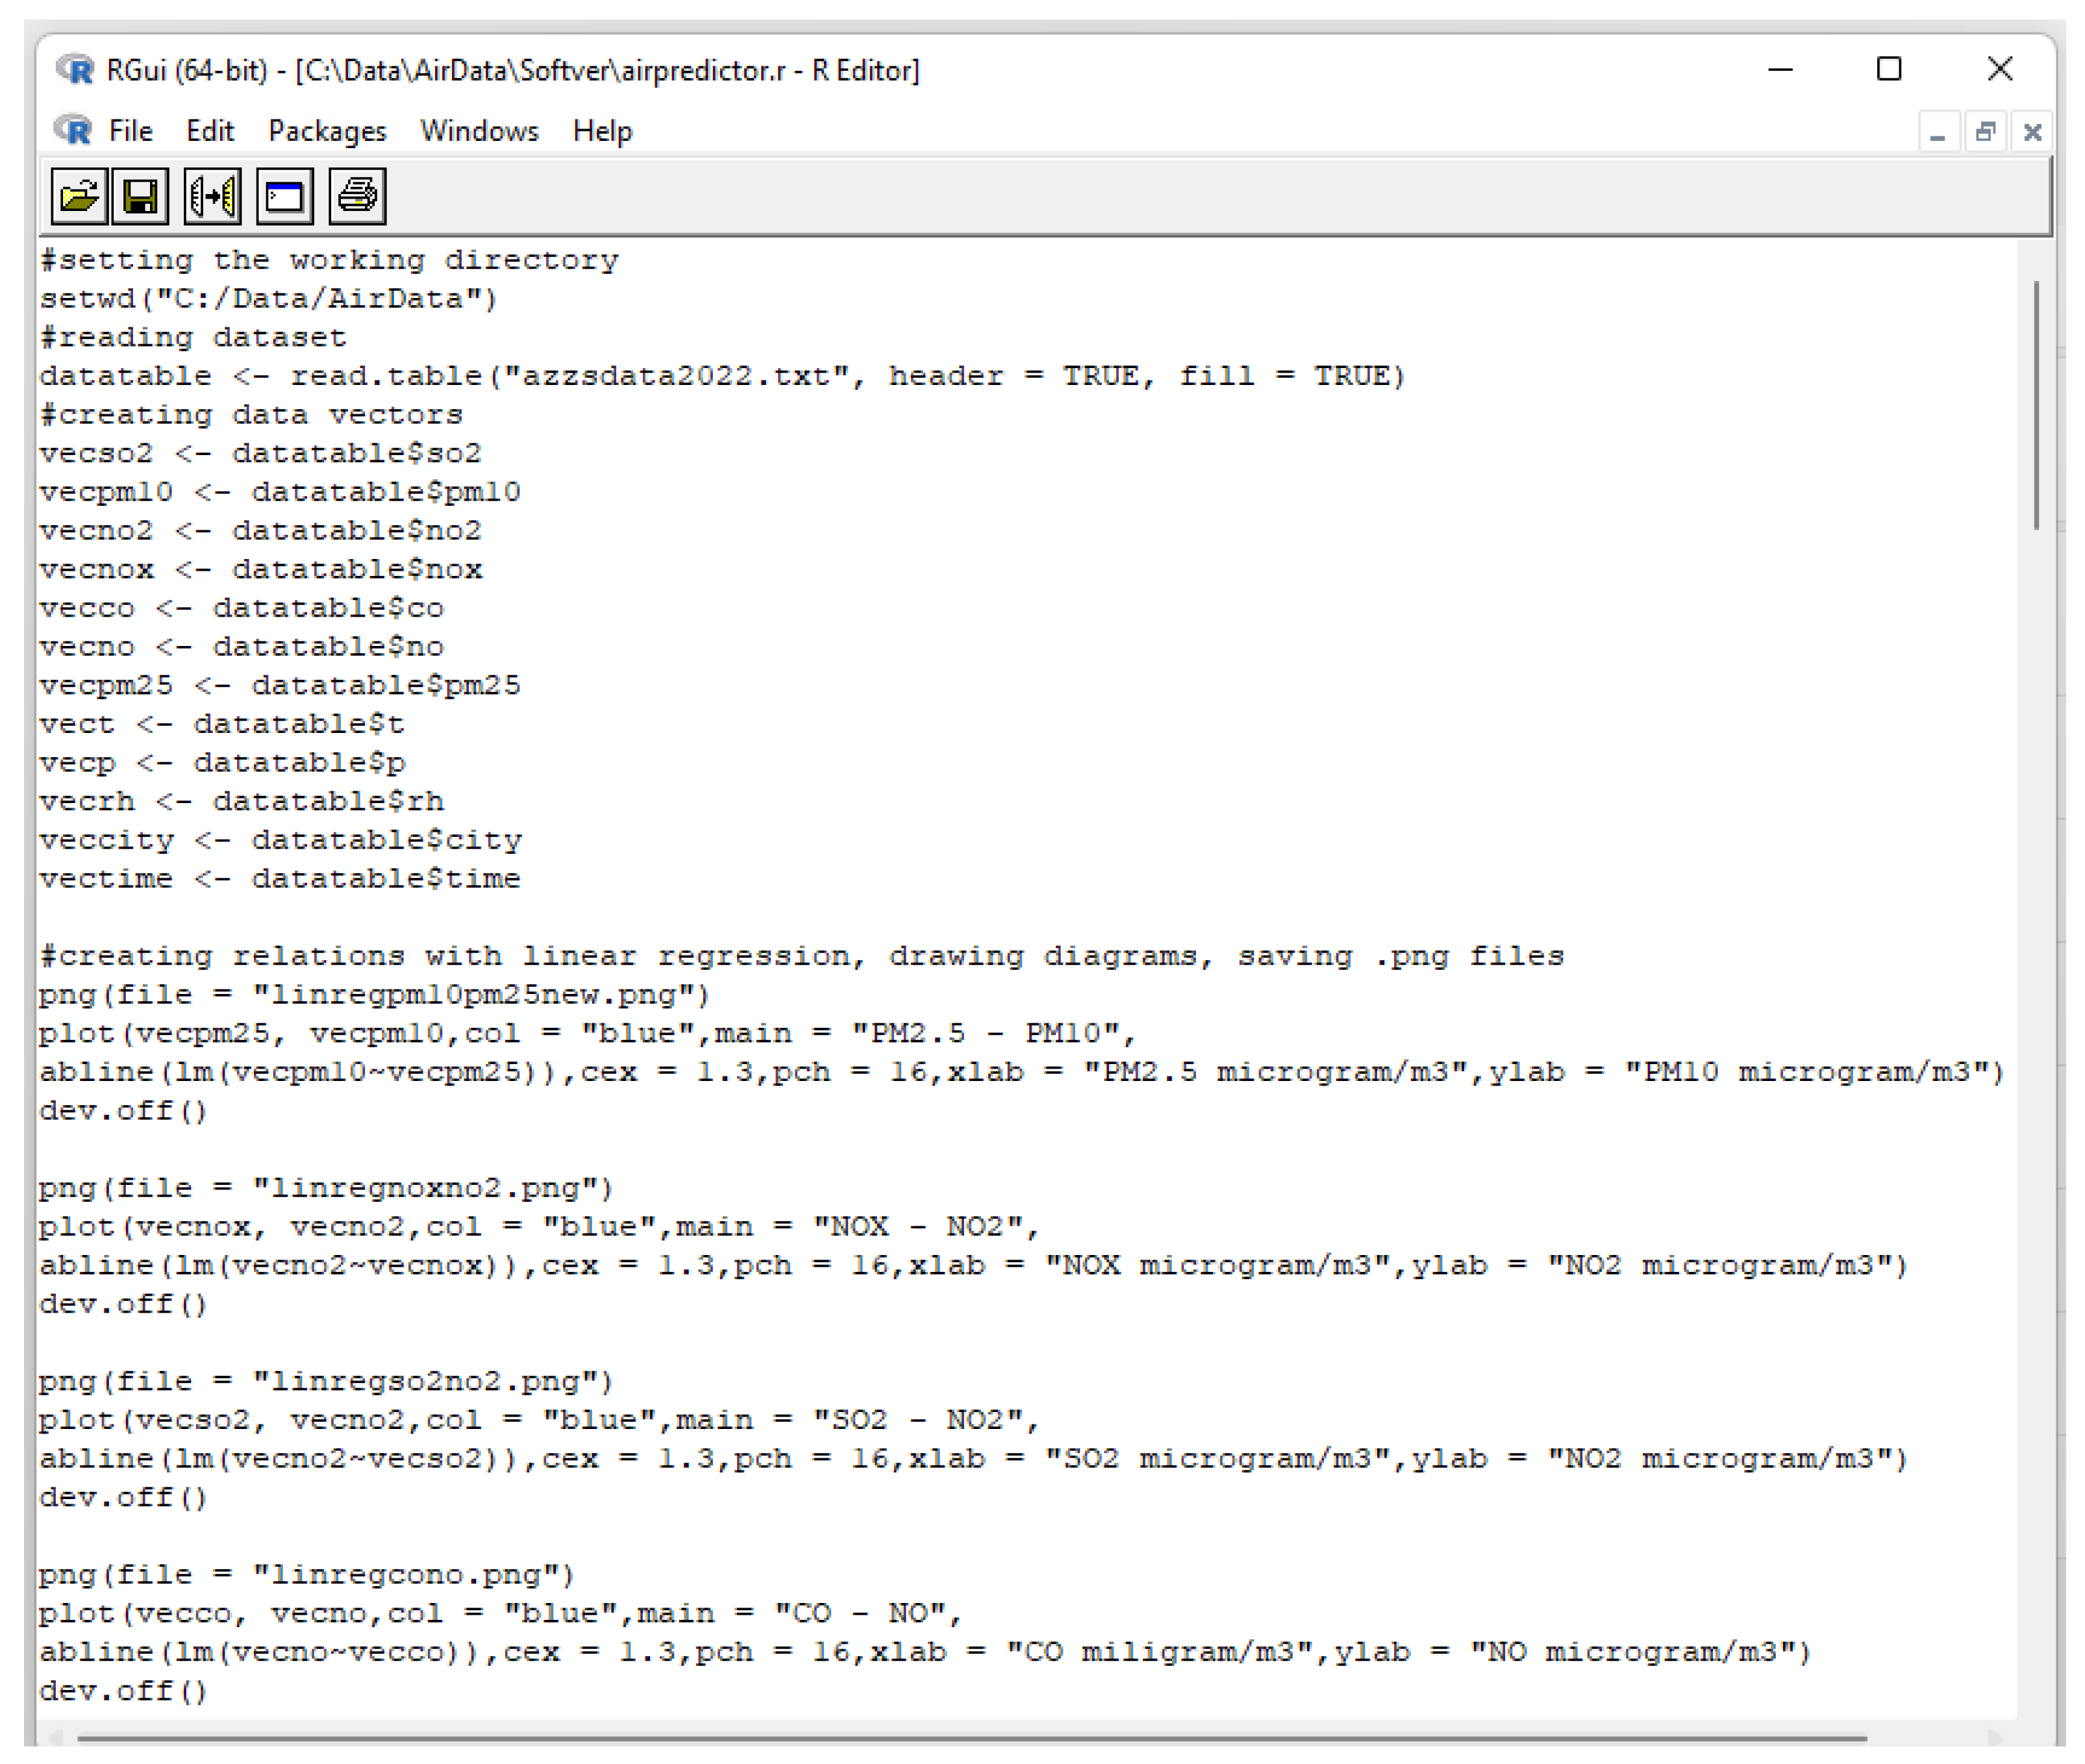Click the line "vecrh <- datatable$rh"
The width and height of the screenshot is (2085, 1764).
(x=241, y=801)
